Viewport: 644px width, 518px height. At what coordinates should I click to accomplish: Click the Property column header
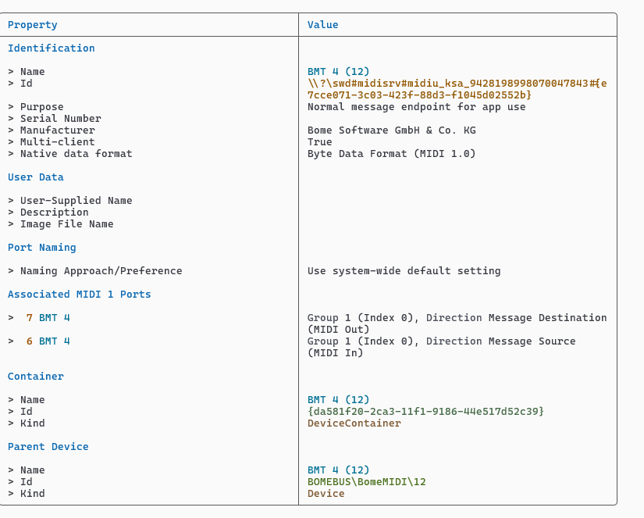pos(33,25)
